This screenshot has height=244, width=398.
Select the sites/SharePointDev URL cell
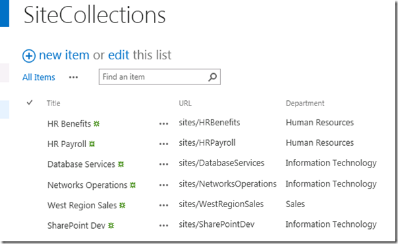216,224
